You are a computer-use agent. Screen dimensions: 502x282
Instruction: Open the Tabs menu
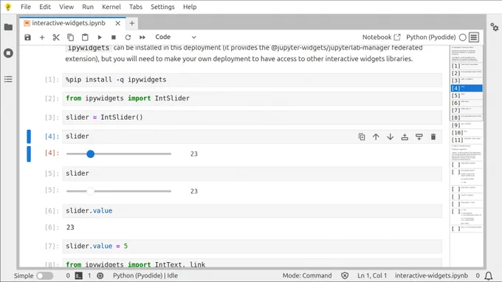pos(136,7)
